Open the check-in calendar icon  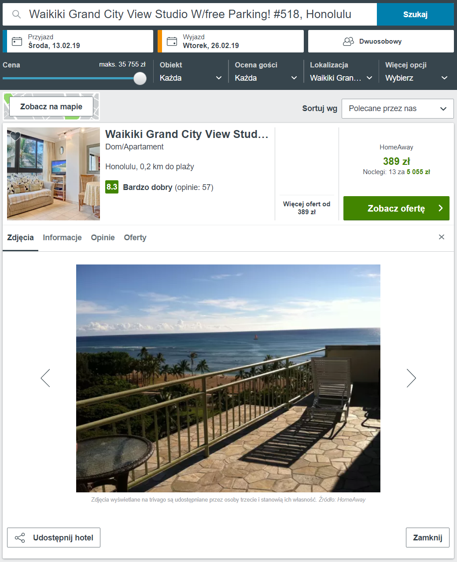point(17,41)
